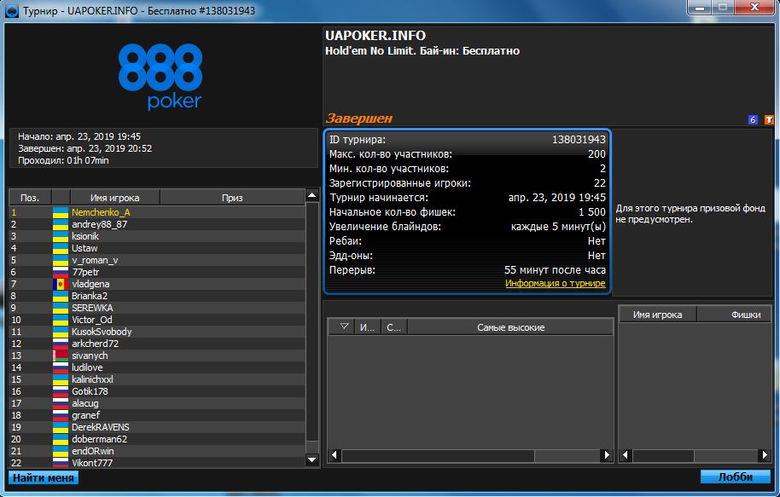780x497 pixels.
Task: Click the orange T tournament icon
Action: point(769,120)
